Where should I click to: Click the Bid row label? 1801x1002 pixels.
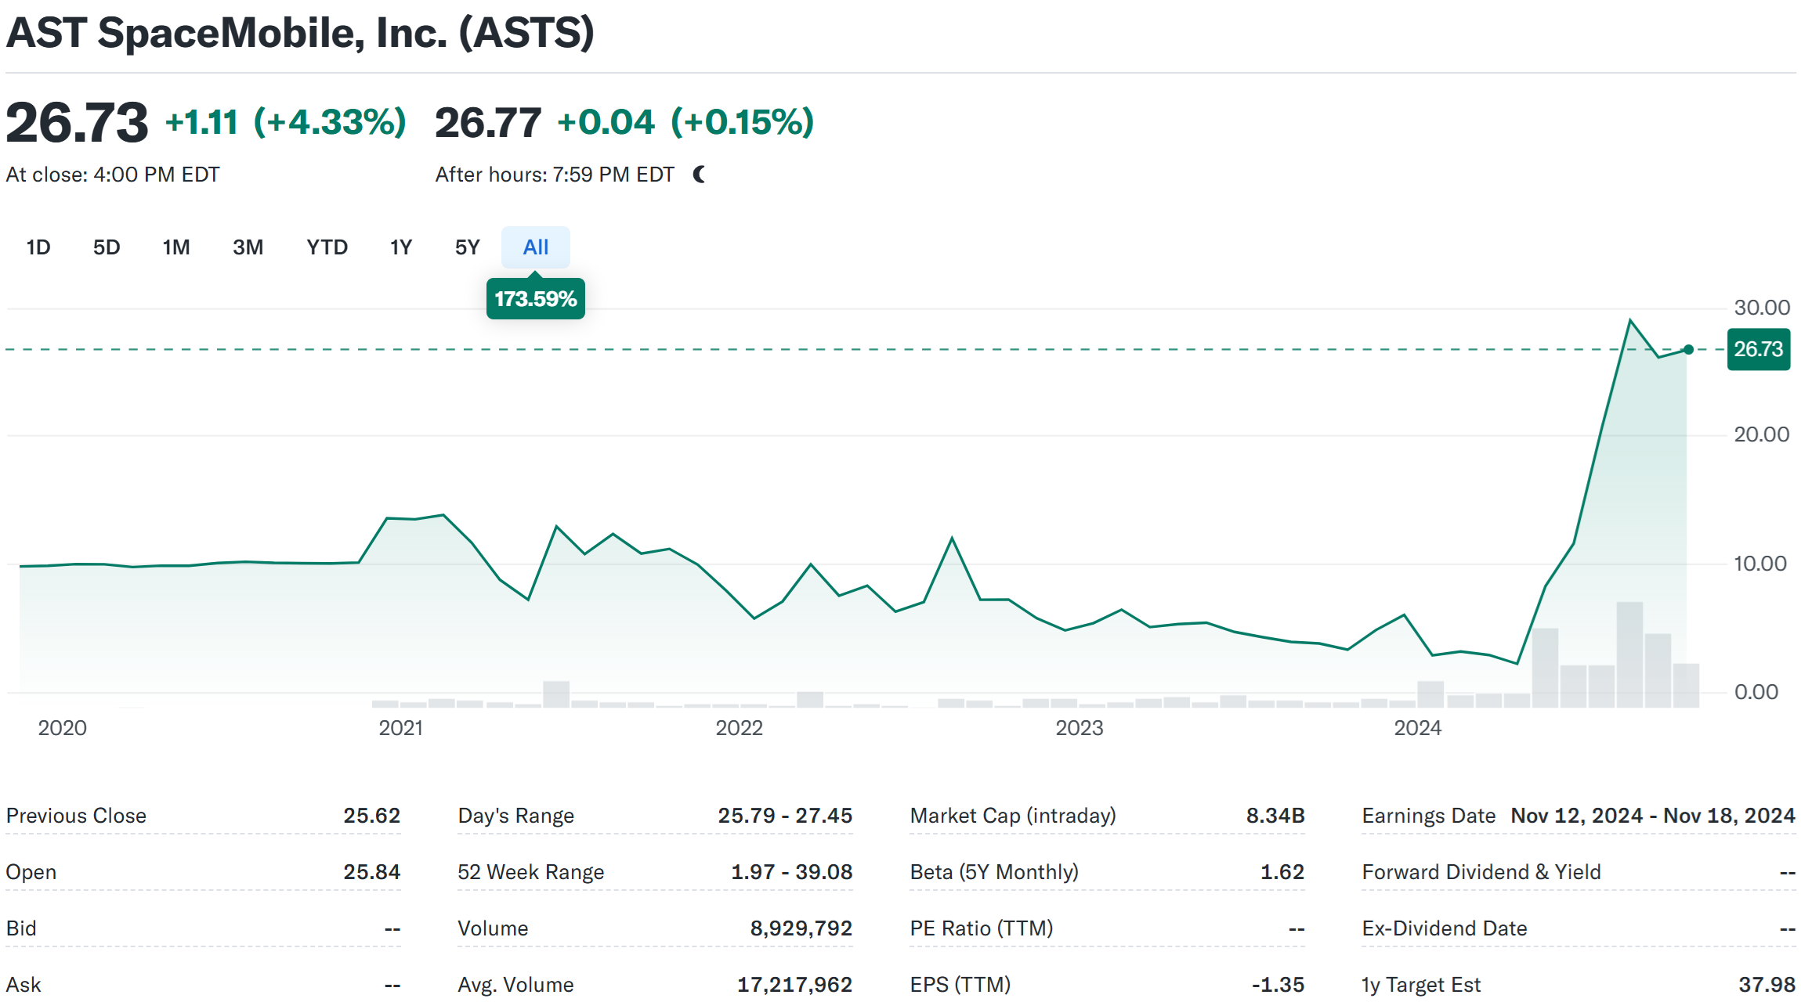pyautogui.click(x=21, y=928)
